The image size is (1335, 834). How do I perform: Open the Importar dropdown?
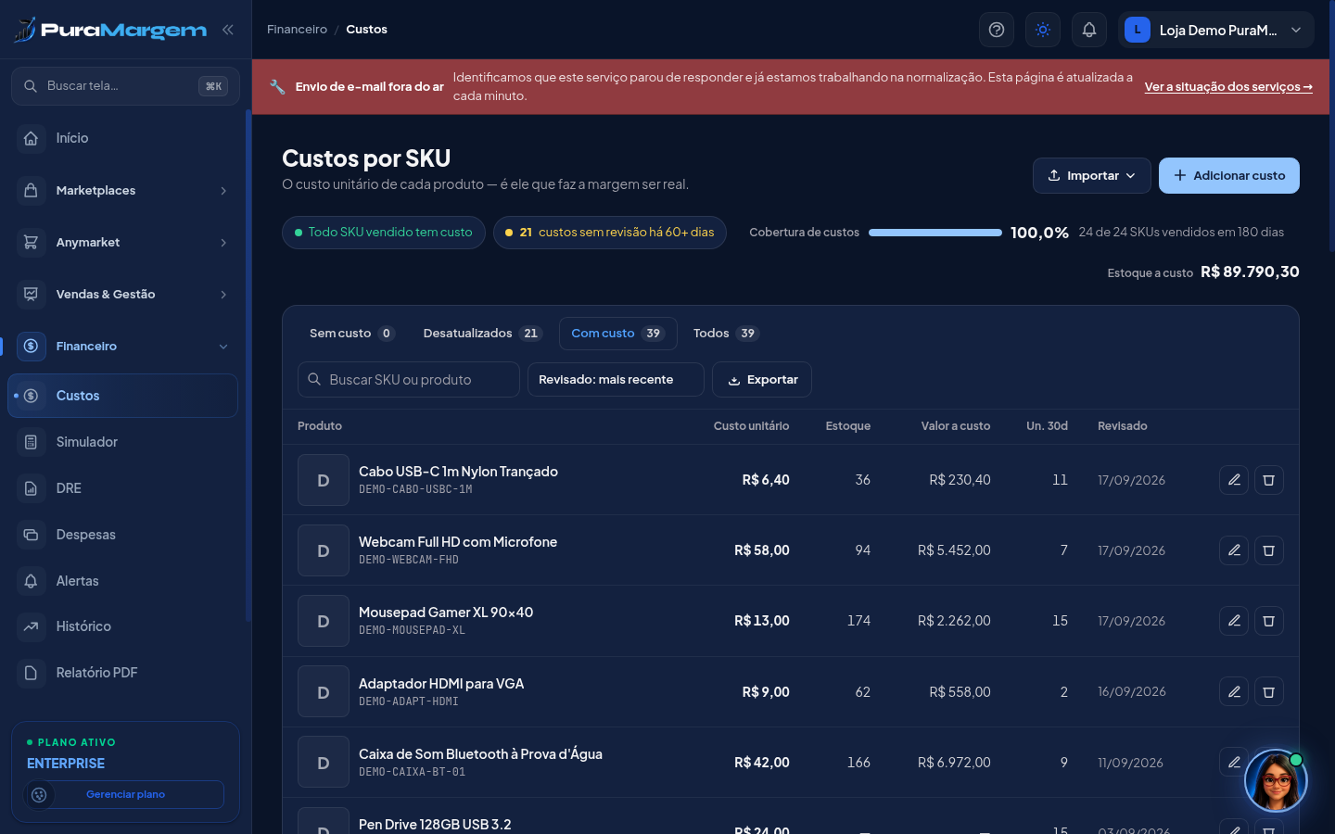point(1092,175)
